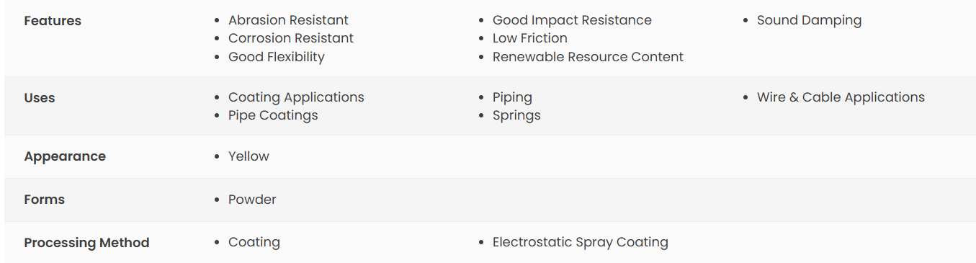Click the Coating Applications use item
Screen dimensions: 976x263
point(296,97)
